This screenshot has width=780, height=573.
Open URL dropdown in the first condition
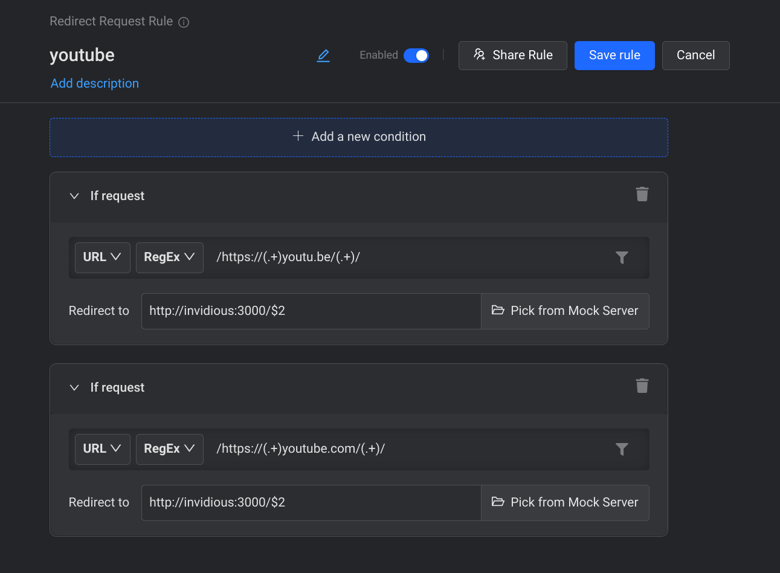point(102,257)
